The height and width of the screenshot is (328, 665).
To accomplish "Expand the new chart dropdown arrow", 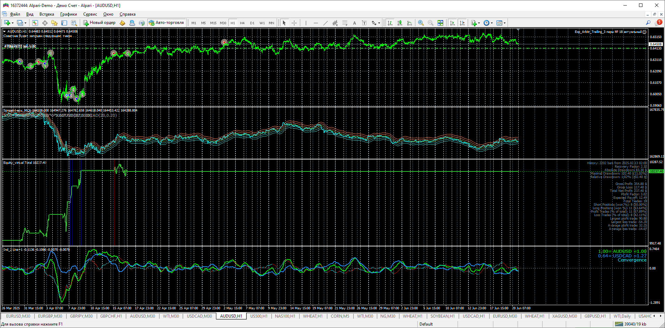I will click(x=13, y=23).
